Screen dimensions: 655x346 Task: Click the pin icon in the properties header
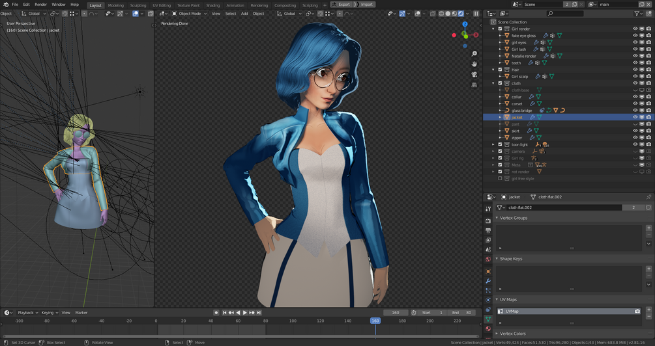648,197
